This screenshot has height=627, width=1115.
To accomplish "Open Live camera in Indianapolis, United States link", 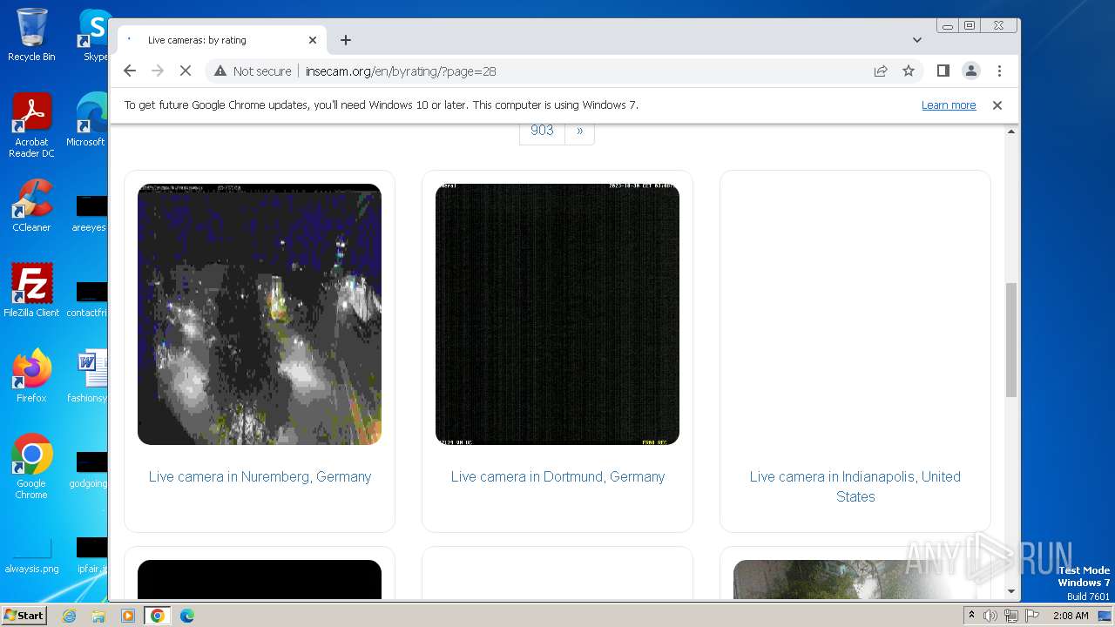I will tap(855, 487).
